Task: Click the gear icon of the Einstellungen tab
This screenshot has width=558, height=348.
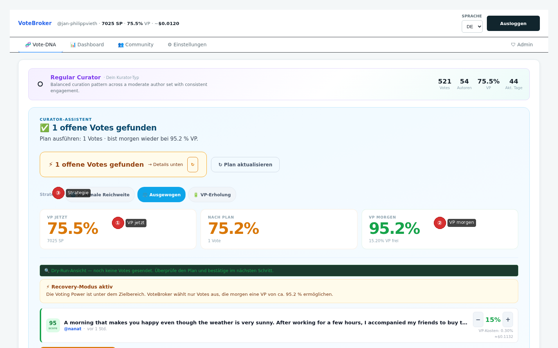Action: coord(170,45)
